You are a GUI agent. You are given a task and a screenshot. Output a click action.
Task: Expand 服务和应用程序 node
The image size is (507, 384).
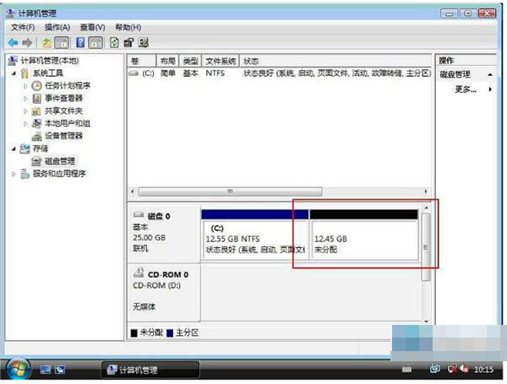click(13, 174)
